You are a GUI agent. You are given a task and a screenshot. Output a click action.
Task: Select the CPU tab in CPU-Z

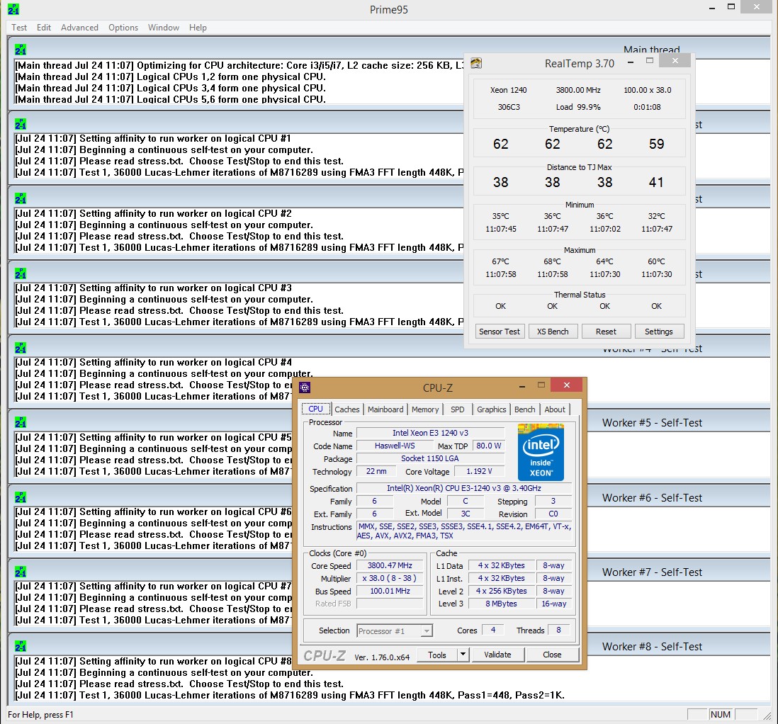315,409
